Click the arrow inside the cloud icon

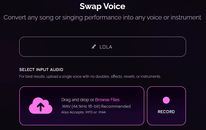[x=41, y=107]
